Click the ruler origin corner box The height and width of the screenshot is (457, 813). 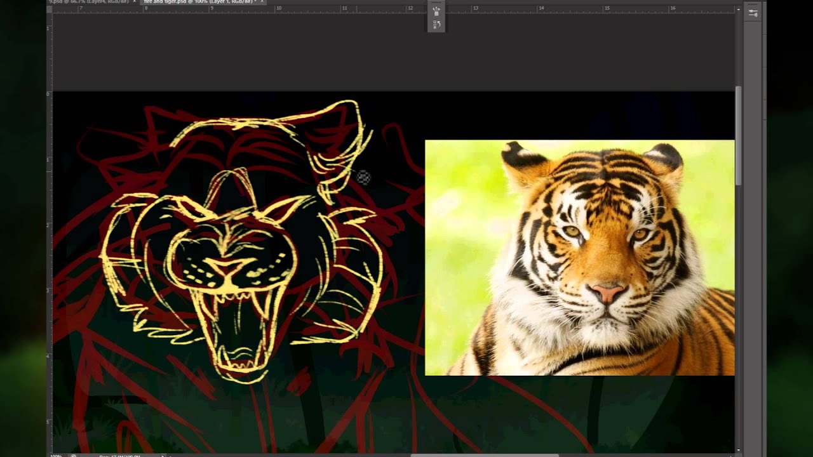(50, 8)
